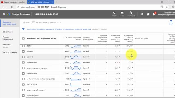Viewport: 175px width, 98px height.
Task: Open 'Группы объявлений' in the sidebar
Action: 8,38
